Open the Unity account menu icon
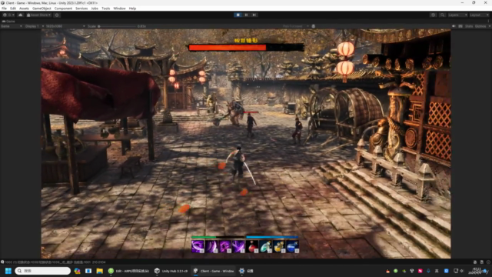The width and height of the screenshot is (492, 277). [8, 15]
